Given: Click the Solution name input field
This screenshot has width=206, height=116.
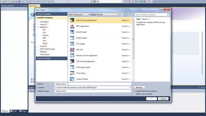Looking at the screenshot, I should click(x=93, y=91).
